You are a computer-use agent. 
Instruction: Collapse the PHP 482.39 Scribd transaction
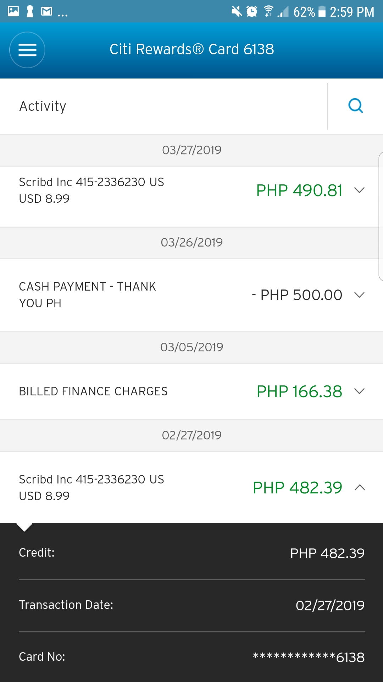360,487
